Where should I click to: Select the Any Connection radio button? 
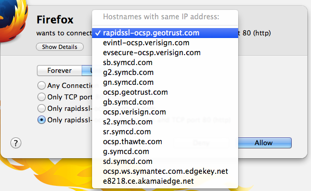pos(42,85)
